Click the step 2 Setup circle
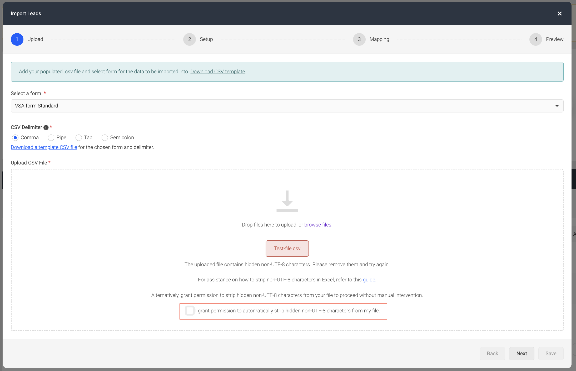576x371 pixels. (190, 39)
